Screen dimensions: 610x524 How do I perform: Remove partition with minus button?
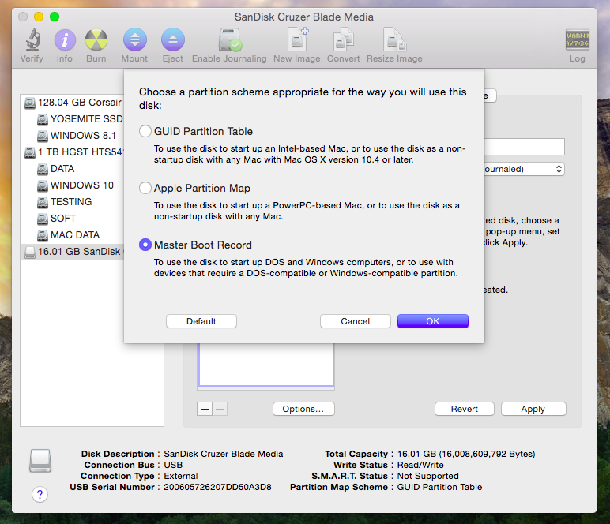[220, 409]
